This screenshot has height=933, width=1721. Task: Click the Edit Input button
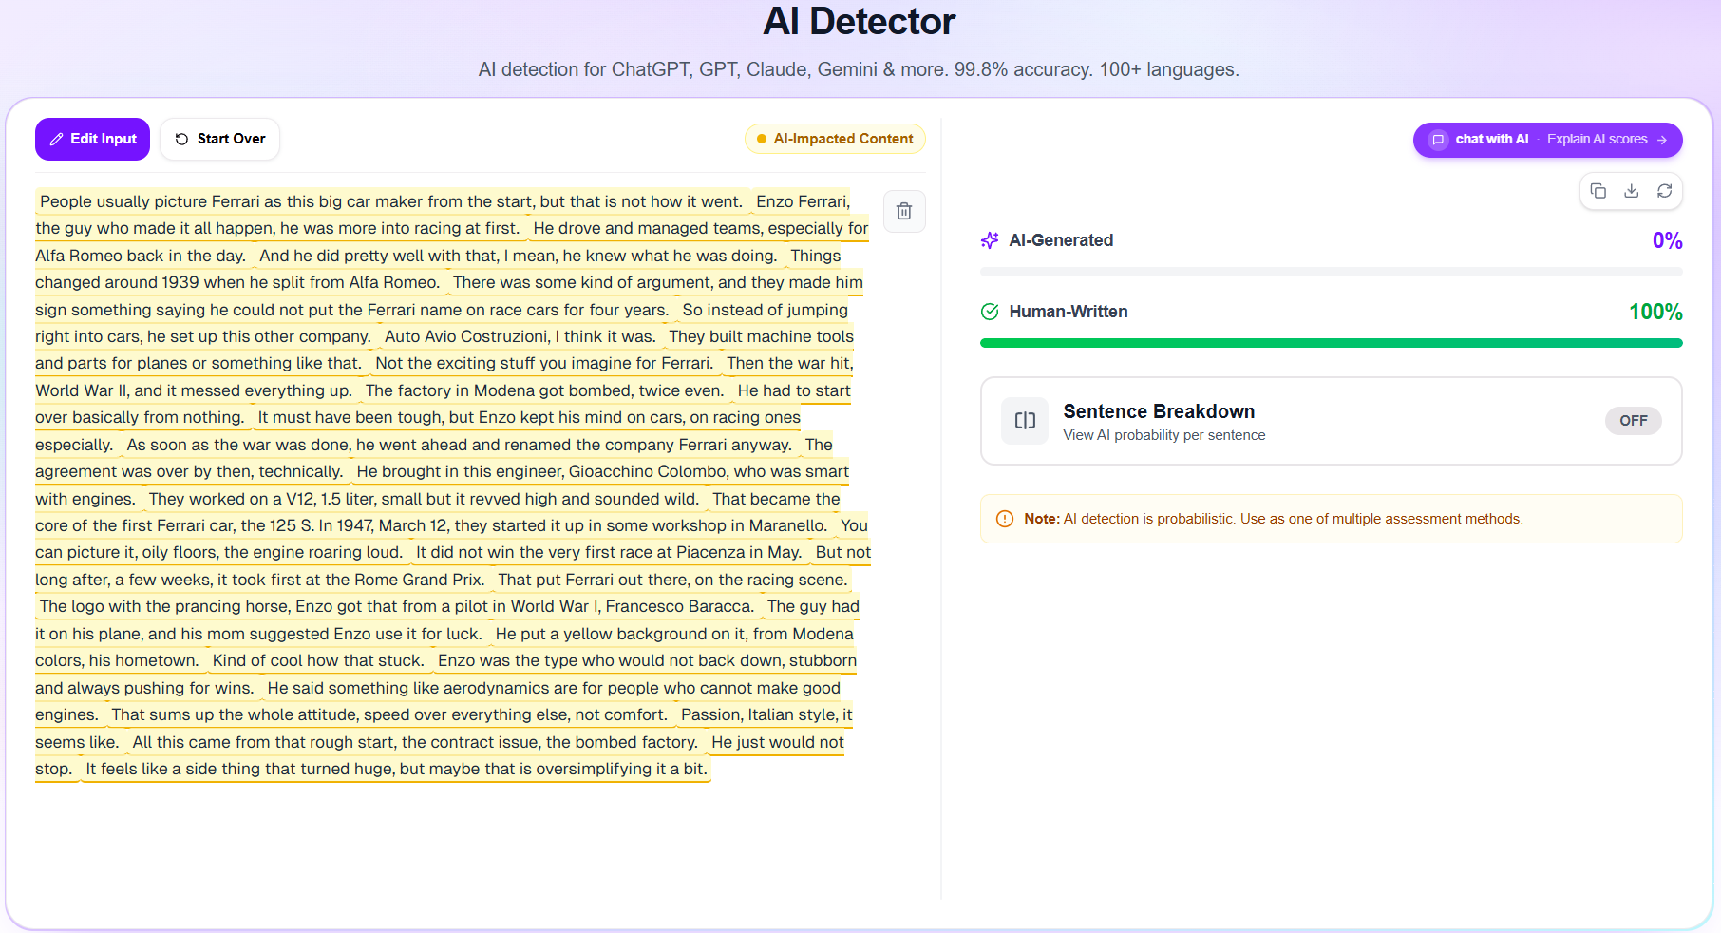click(x=92, y=139)
